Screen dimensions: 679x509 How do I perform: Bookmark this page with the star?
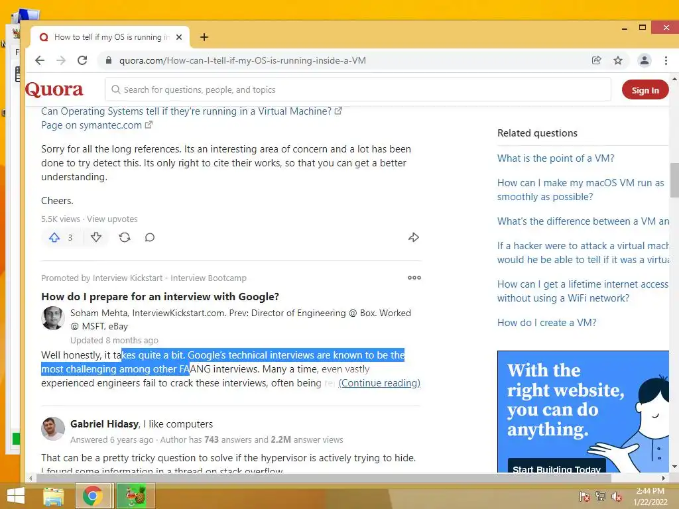(x=618, y=60)
